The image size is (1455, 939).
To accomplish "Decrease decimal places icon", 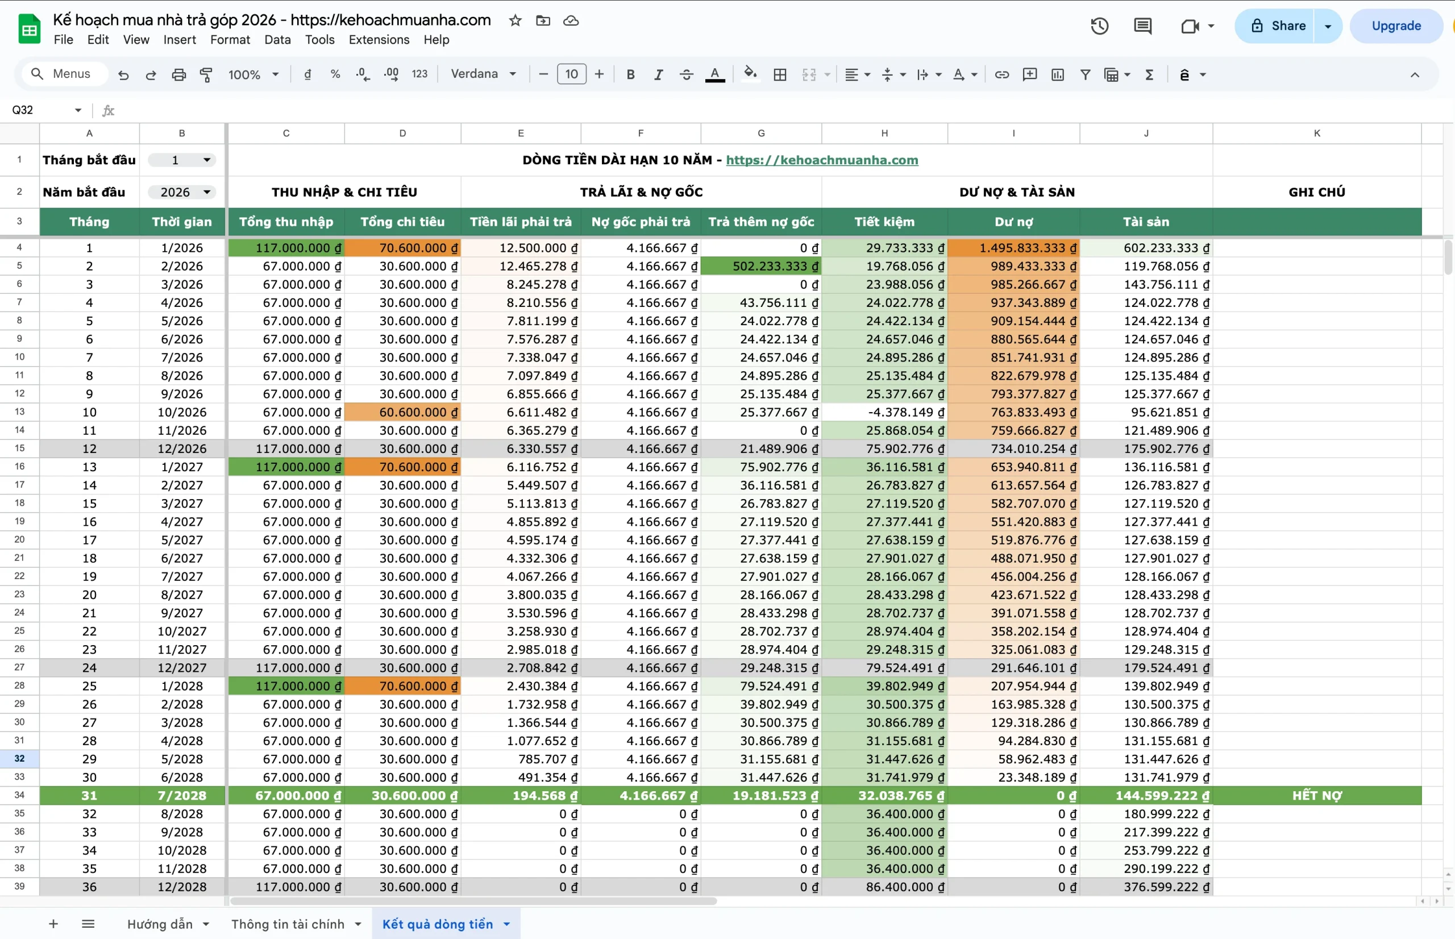I will (x=363, y=74).
